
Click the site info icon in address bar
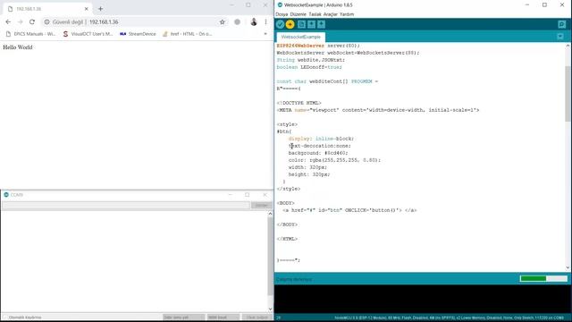pyautogui.click(x=46, y=21)
